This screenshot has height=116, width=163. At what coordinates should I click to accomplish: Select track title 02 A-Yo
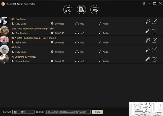pyautogui.click(x=16, y=47)
